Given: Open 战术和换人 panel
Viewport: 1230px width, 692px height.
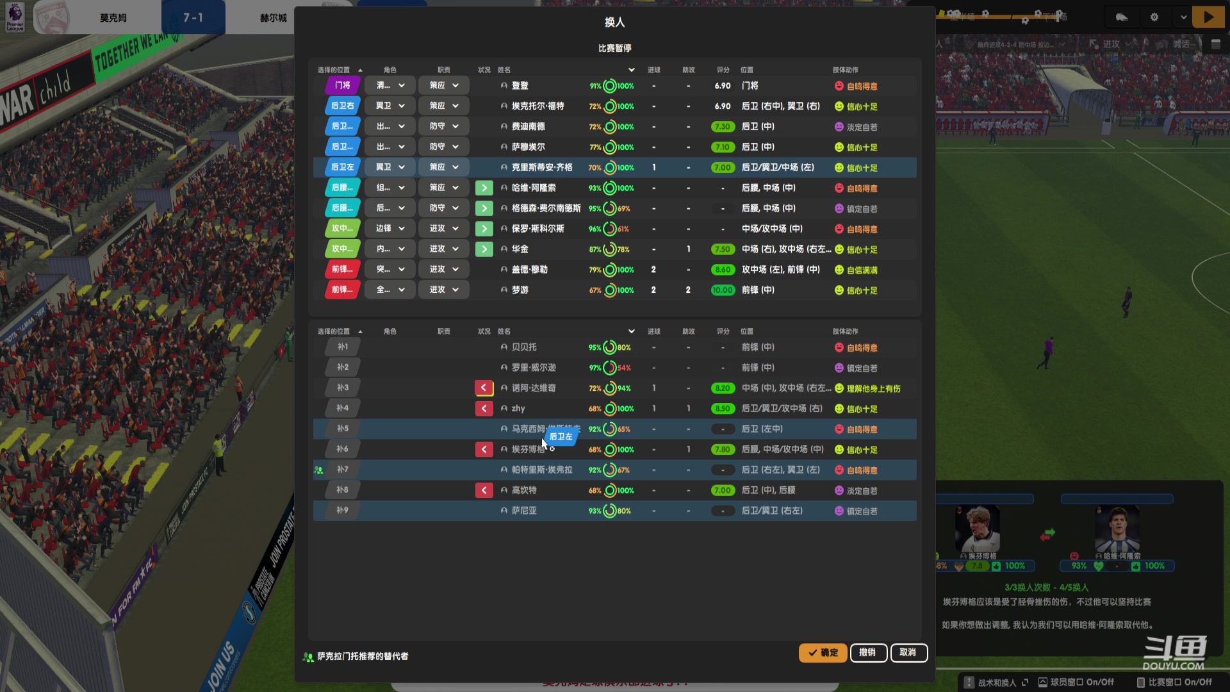Looking at the screenshot, I should 996,682.
